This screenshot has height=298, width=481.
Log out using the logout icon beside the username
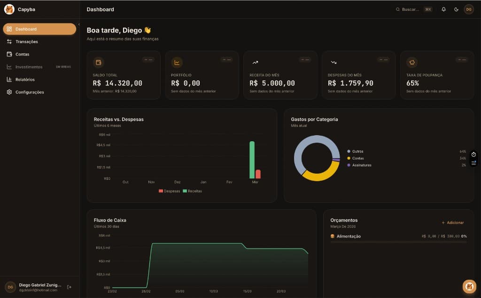click(x=70, y=286)
